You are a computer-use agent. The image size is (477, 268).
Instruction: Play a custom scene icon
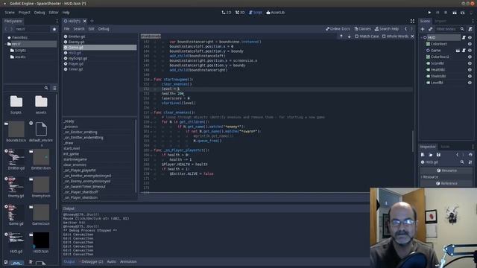point(462,13)
